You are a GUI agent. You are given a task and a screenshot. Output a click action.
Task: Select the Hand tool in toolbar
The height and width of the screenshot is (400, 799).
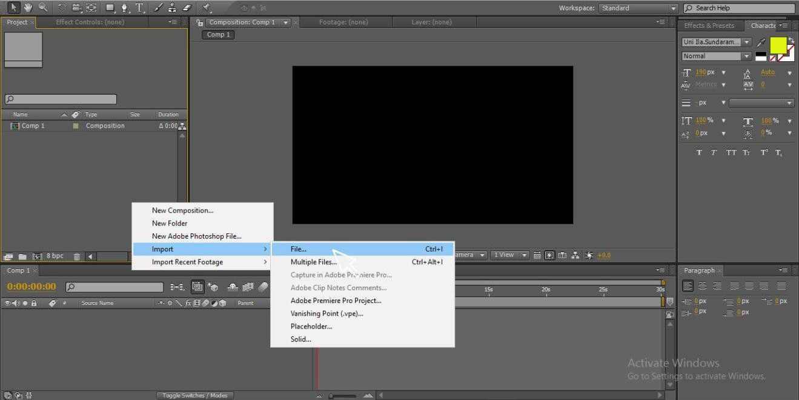28,8
